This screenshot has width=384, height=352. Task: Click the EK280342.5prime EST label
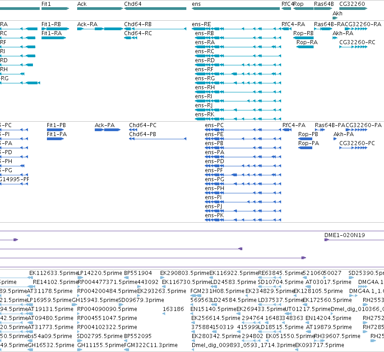click(216, 336)
